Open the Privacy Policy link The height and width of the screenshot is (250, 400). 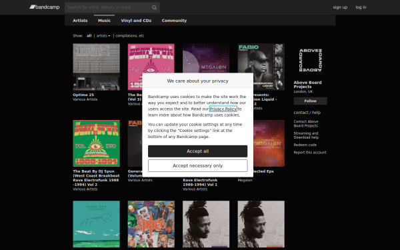(x=223, y=109)
